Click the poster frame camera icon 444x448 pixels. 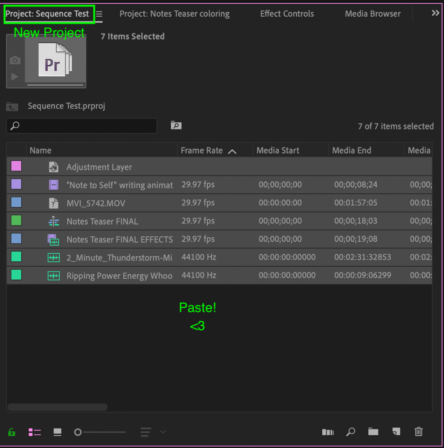click(15, 60)
